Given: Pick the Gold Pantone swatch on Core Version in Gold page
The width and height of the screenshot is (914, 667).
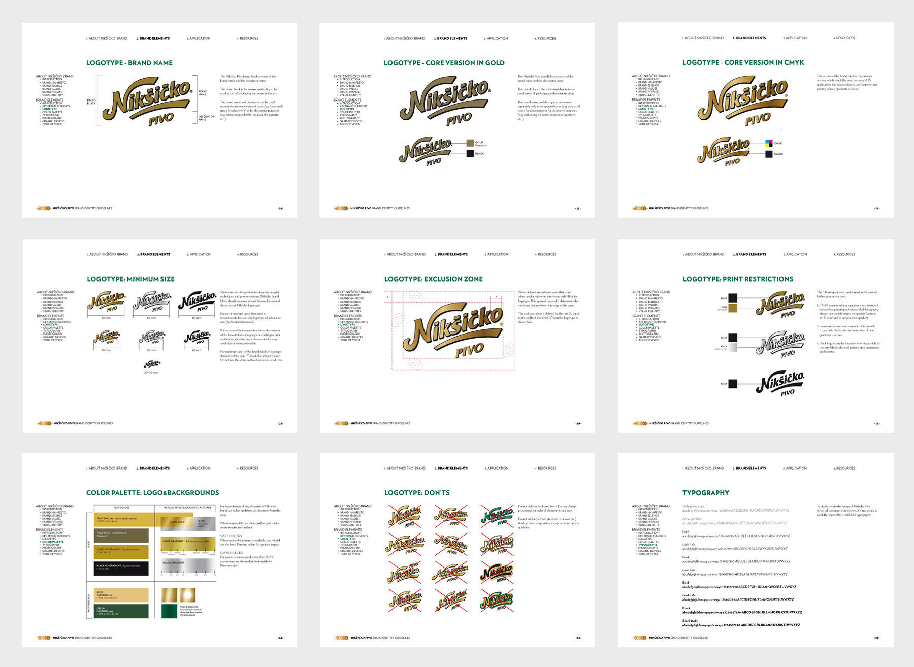Looking at the screenshot, I should click(470, 143).
